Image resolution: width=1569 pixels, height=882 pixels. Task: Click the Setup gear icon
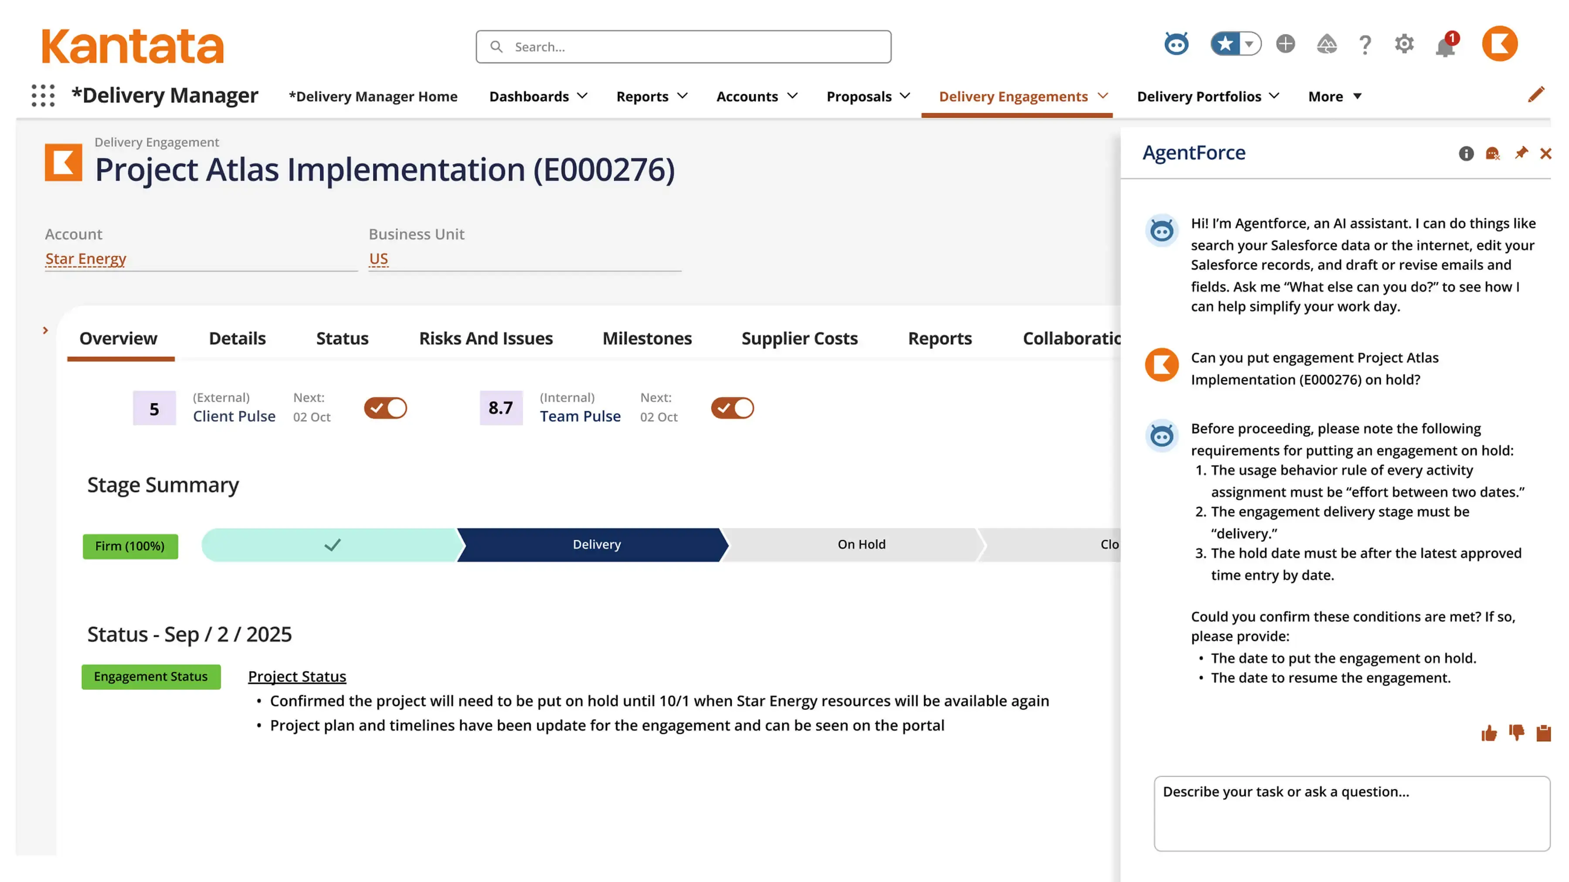click(1404, 44)
